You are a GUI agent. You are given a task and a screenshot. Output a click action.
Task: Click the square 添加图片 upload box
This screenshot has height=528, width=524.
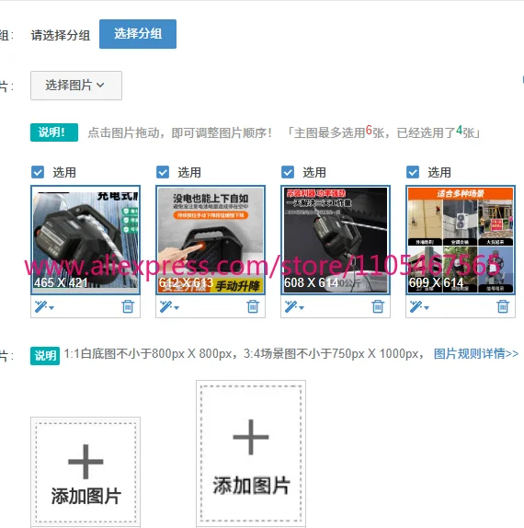(85, 472)
